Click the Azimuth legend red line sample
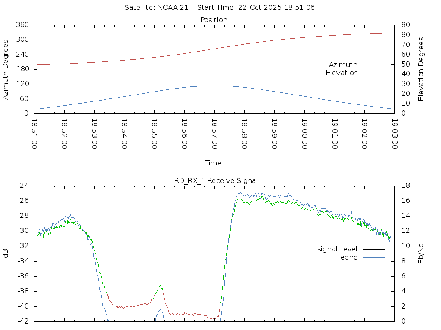 pyautogui.click(x=374, y=65)
